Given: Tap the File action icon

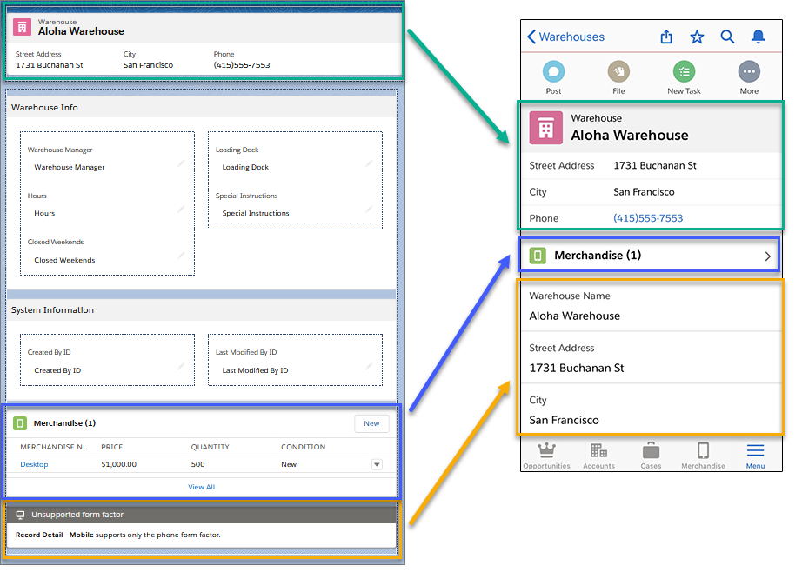Looking at the screenshot, I should 618,73.
